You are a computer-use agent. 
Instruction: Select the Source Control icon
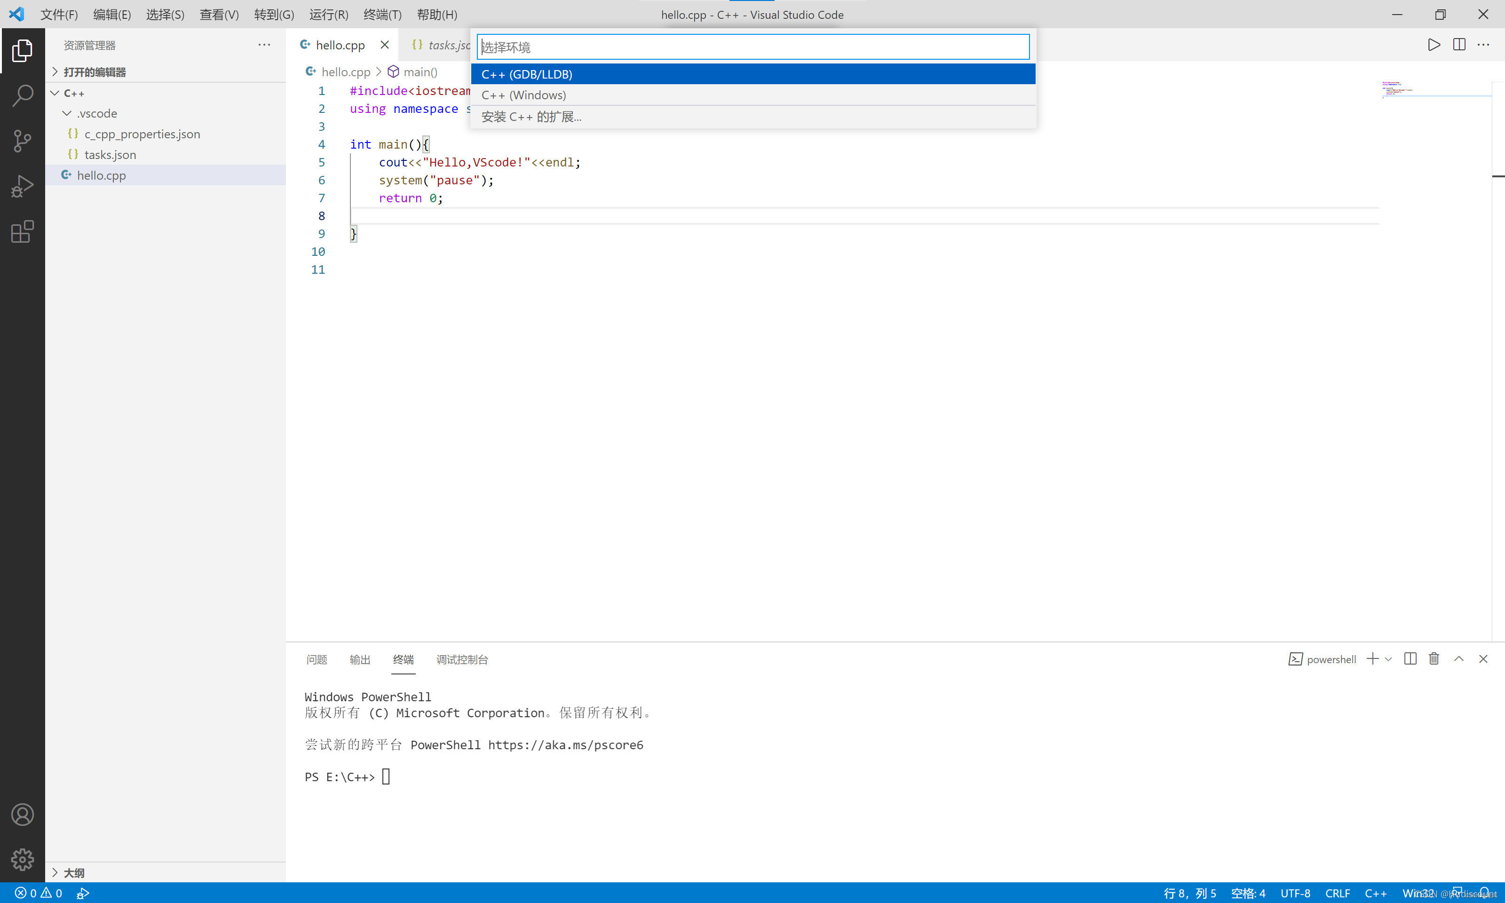pos(23,141)
